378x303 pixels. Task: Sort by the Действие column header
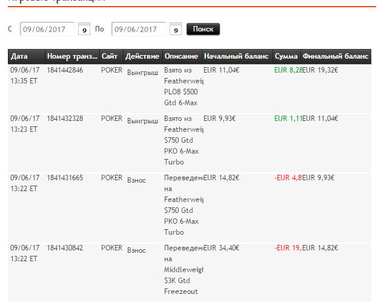pyautogui.click(x=143, y=56)
